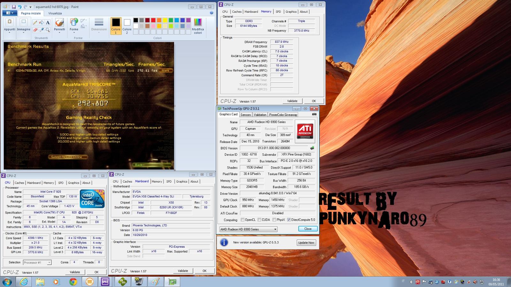This screenshot has height=287, width=511.
Task: Click the AquaMark green icon on the taskbar
Action: (x=122, y=282)
